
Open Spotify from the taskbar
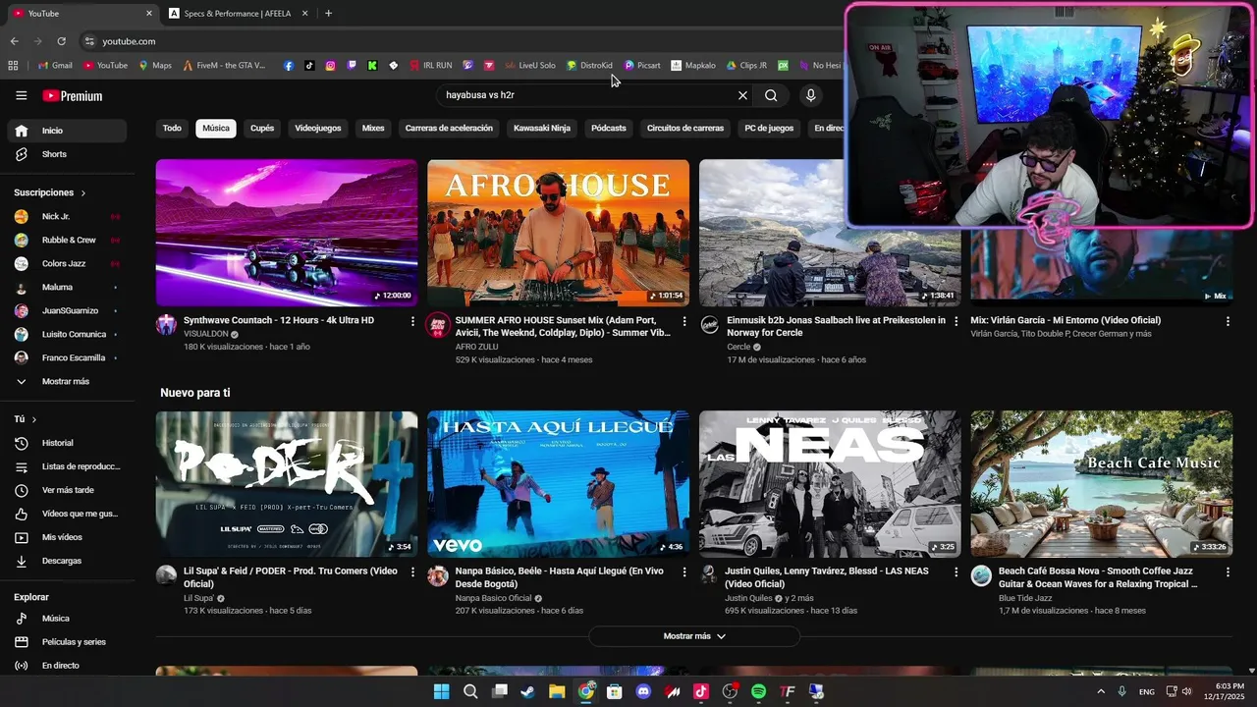pyautogui.click(x=758, y=691)
